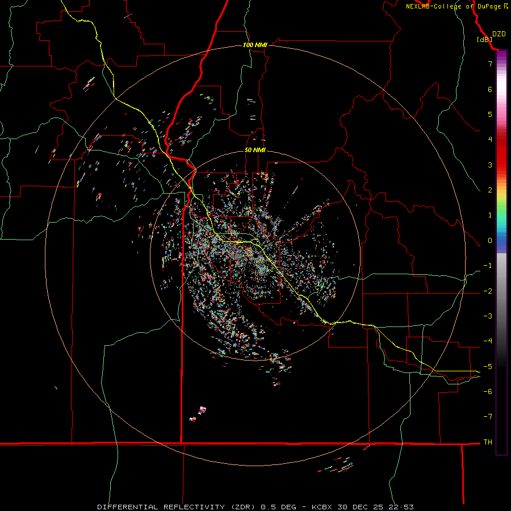The image size is (511, 511).
Task: Pick the "-2" tick label on the scale
Action: point(488,291)
